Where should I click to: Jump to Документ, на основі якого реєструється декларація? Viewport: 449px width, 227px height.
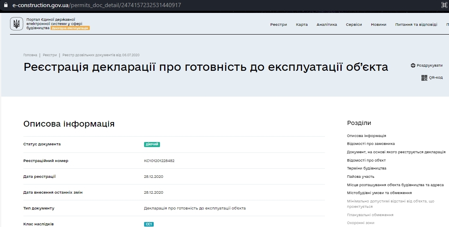(x=396, y=152)
